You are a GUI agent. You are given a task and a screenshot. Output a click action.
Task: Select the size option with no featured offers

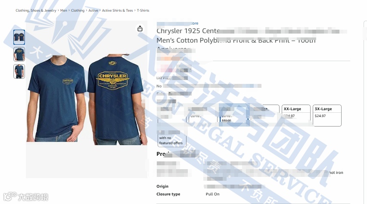click(172, 138)
